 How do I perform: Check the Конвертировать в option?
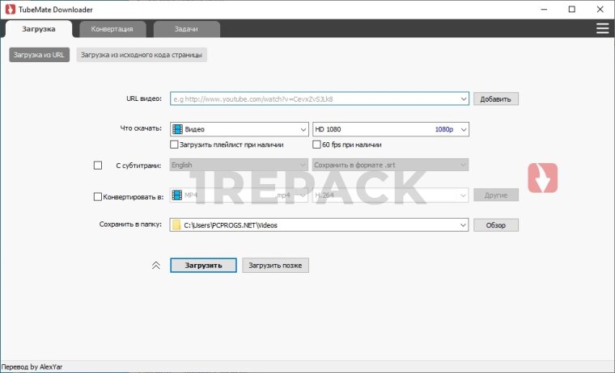pos(98,195)
